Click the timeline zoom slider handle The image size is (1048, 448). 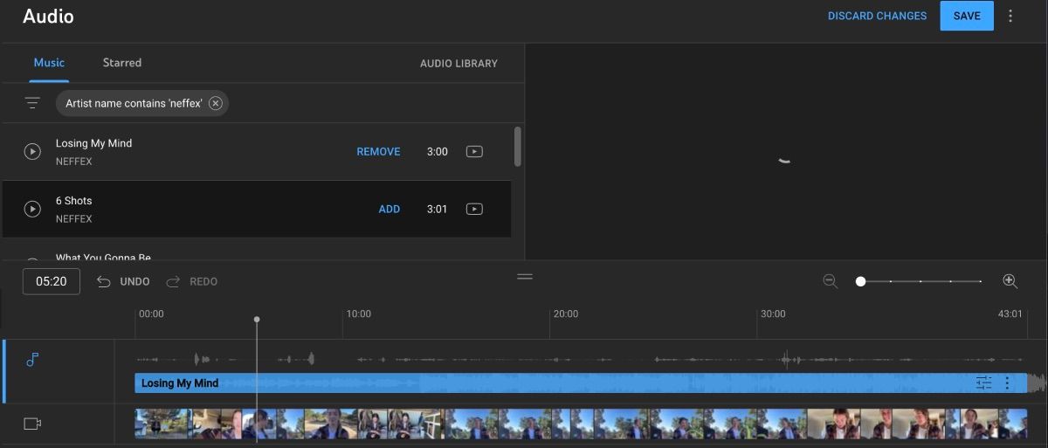860,281
